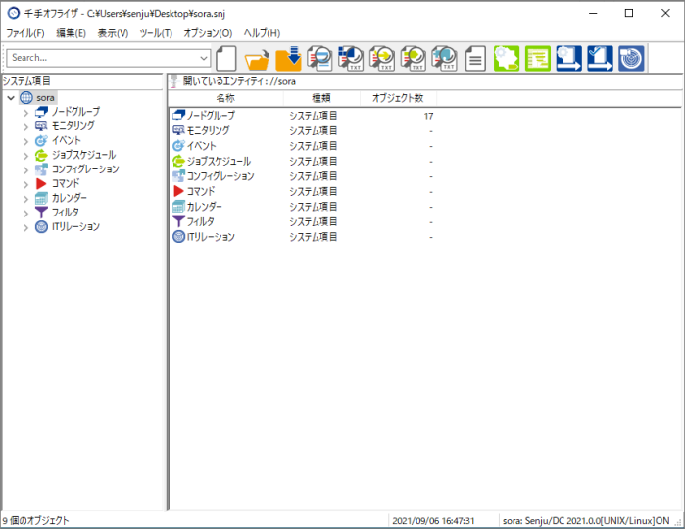
Task: Click the object count 17 cell
Action: [x=428, y=116]
